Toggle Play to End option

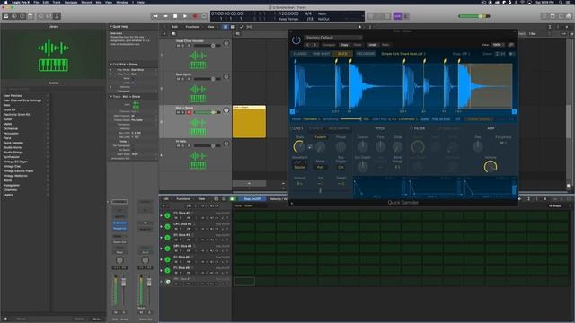point(441,119)
